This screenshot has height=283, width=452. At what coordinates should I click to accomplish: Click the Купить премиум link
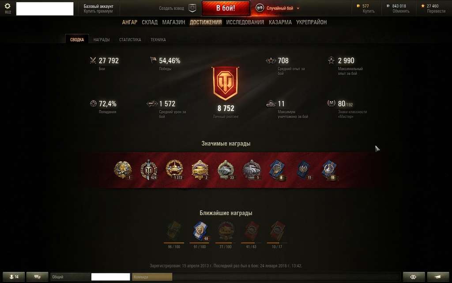pyautogui.click(x=98, y=11)
